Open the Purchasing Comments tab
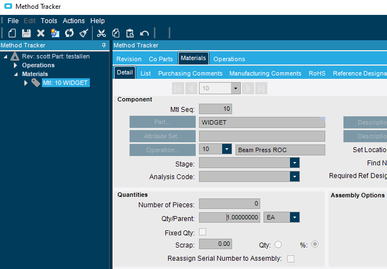 click(190, 73)
